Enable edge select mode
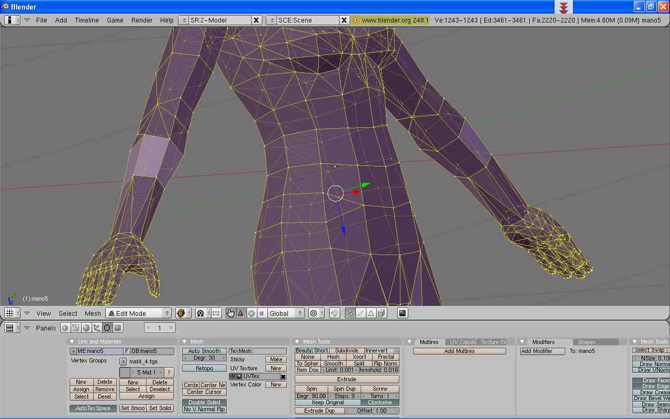The width and height of the screenshot is (670, 419). pos(361,313)
